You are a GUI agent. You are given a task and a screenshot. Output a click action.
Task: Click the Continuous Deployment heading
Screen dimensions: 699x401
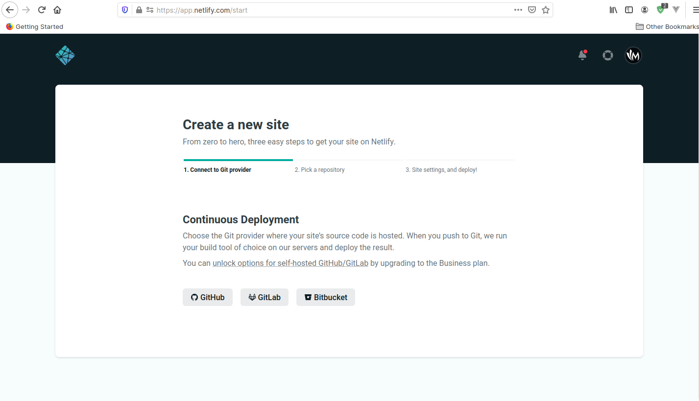coord(241,219)
